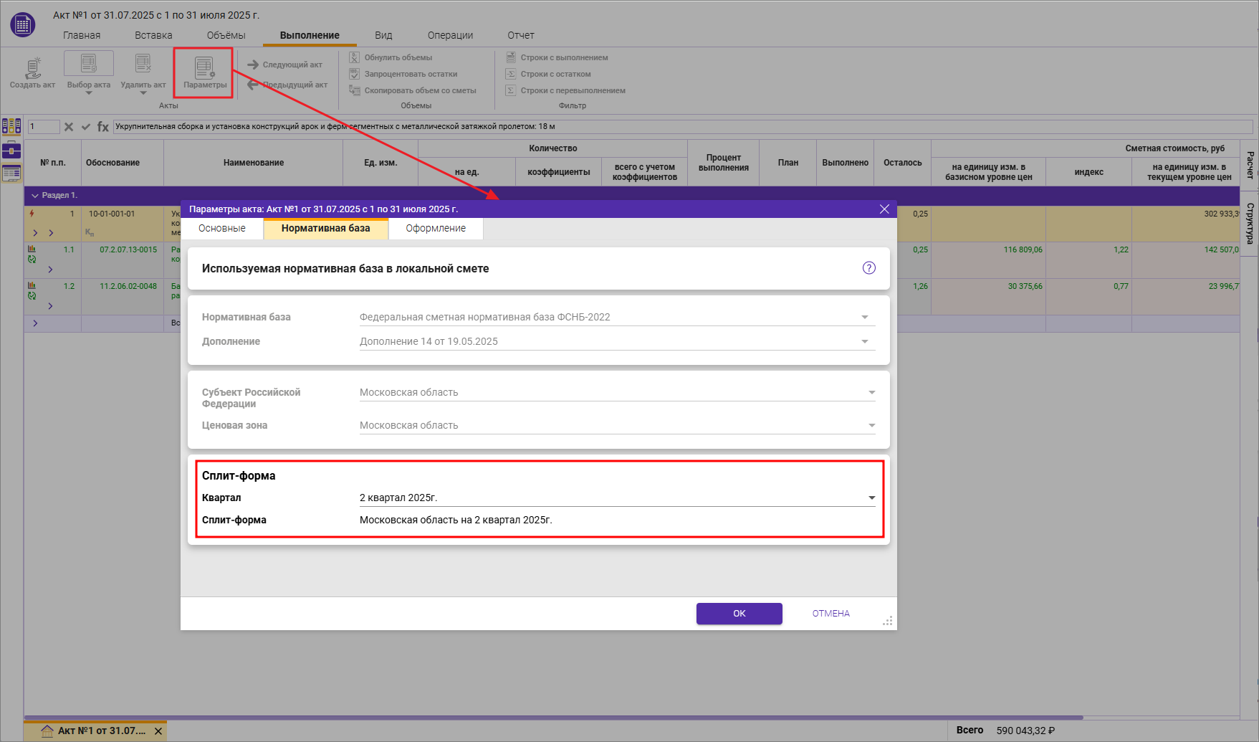Switch to the Оформление tab

[x=436, y=229]
